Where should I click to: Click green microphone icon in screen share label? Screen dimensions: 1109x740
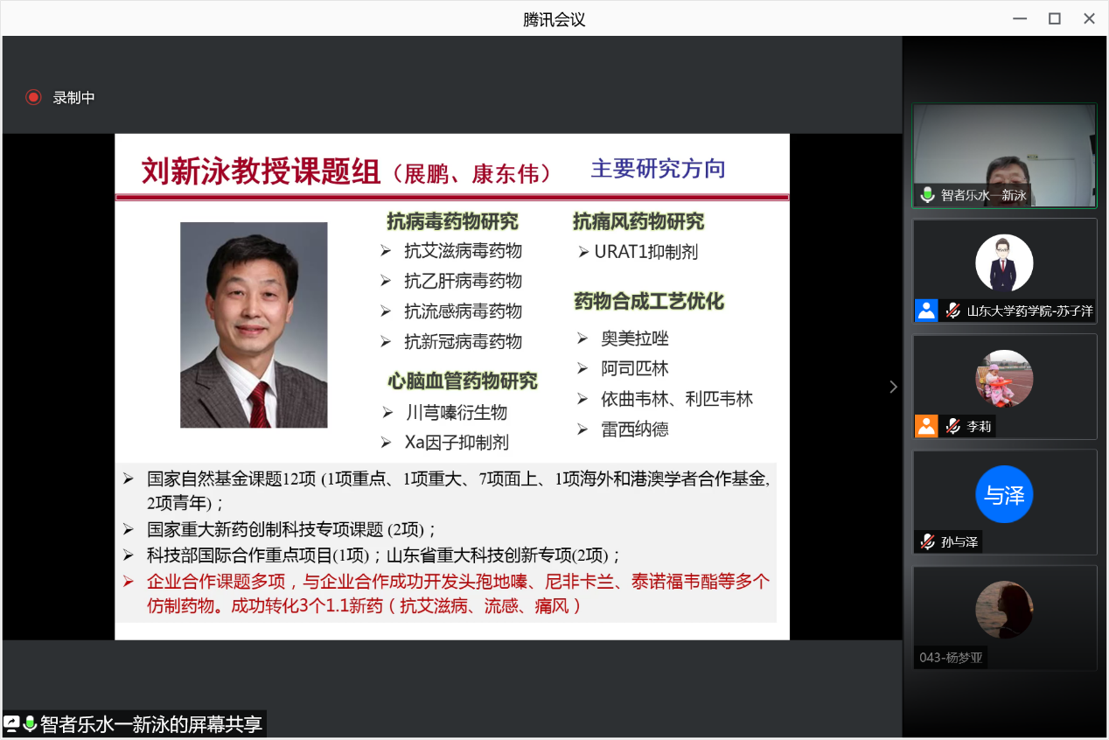pyautogui.click(x=30, y=723)
